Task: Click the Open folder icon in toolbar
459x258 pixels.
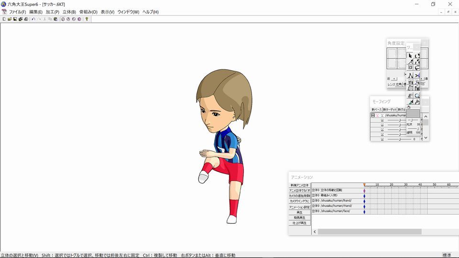Action: (x=10, y=19)
